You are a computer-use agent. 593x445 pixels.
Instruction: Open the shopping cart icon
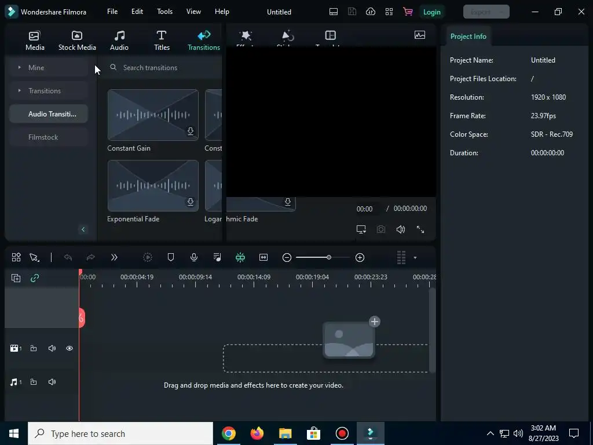coord(408,12)
